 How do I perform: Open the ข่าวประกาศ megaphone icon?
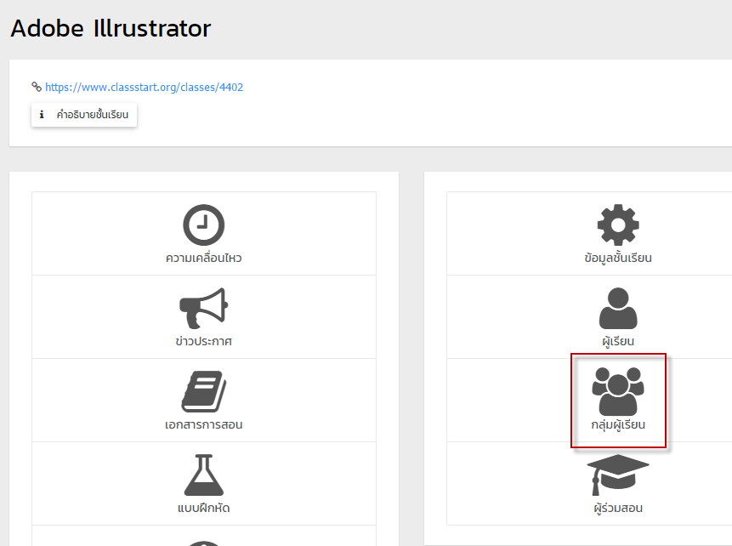(203, 308)
